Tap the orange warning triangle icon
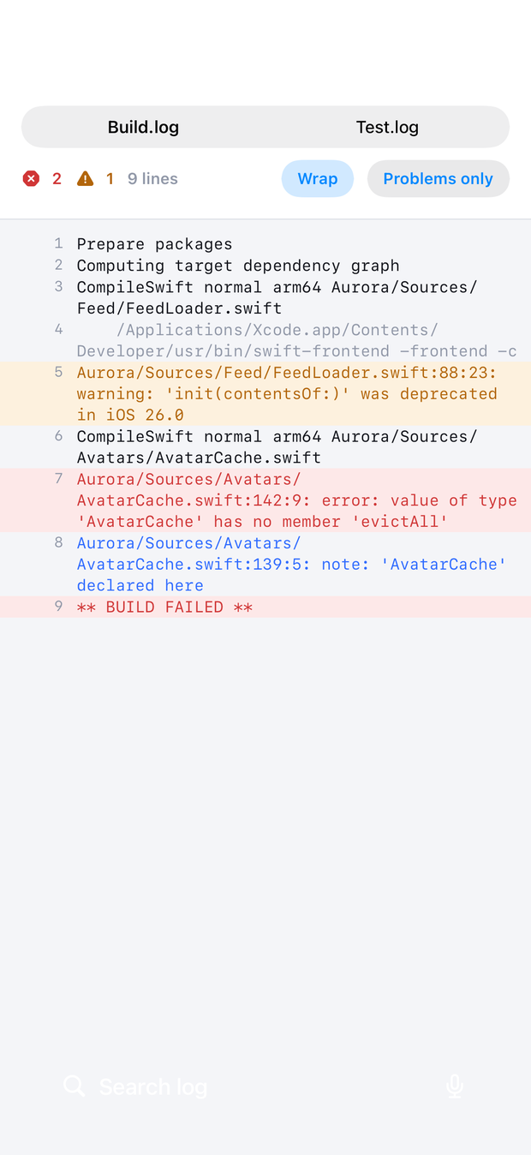Screen dimensions: 531x1155 click(x=85, y=178)
